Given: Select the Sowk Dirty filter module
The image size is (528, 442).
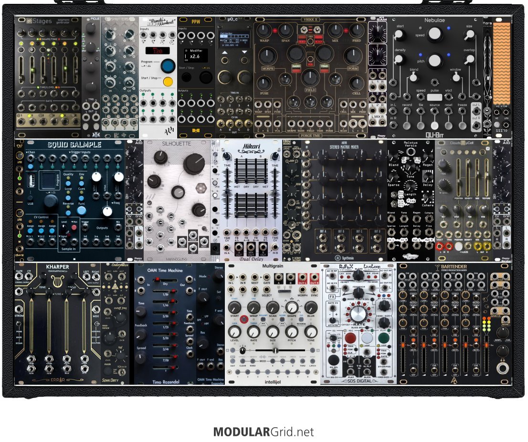Looking at the screenshot, I should [115, 324].
